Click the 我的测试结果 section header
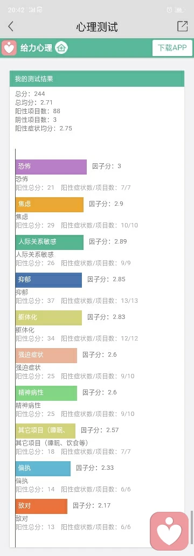Image resolution: width=194 pixels, height=556 pixels. [x=97, y=79]
